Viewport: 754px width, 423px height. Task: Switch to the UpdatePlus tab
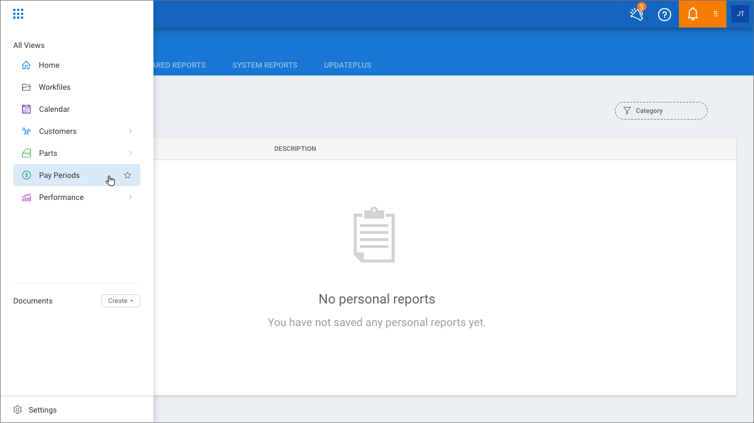pos(348,65)
